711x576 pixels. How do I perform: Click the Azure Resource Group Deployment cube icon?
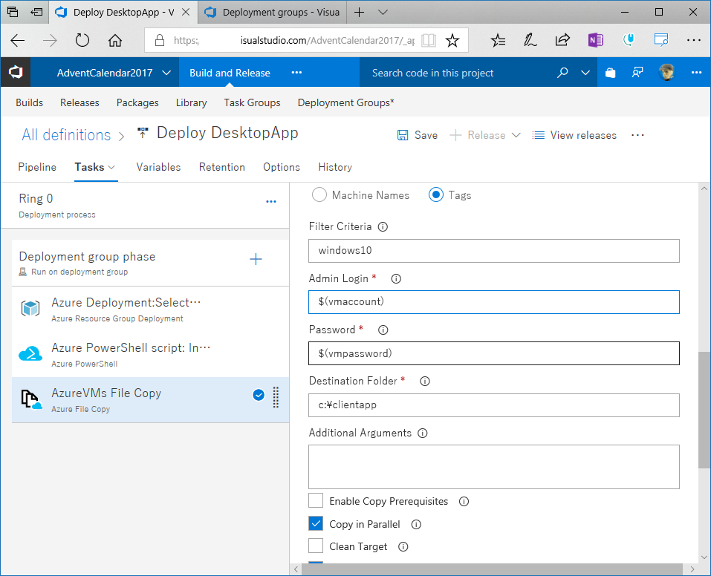pos(30,309)
